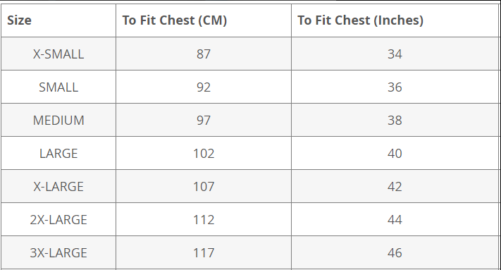Click the To Fit Chest (Inches) header
Screen dimensions: 501x270
coord(360,20)
